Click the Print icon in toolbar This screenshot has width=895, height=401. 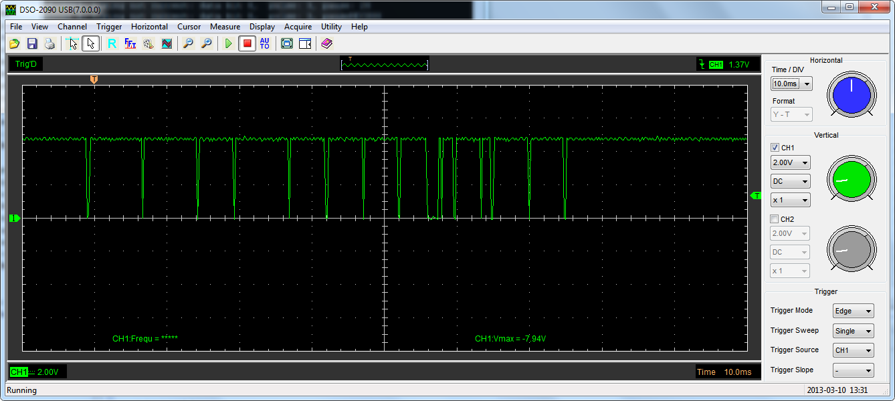[x=49, y=43]
